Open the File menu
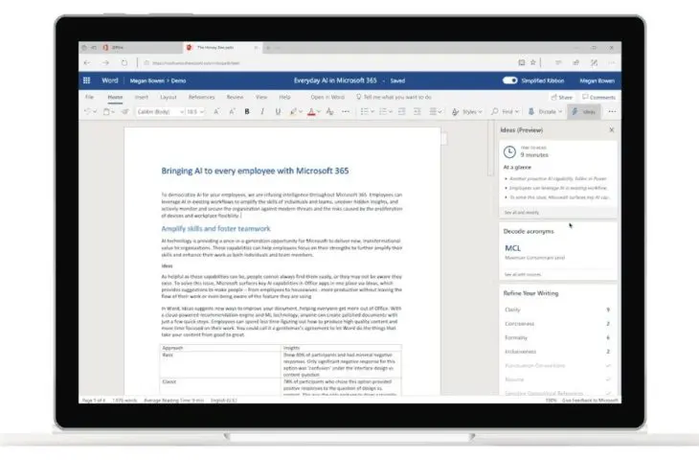This screenshot has width=699, height=460. click(90, 97)
